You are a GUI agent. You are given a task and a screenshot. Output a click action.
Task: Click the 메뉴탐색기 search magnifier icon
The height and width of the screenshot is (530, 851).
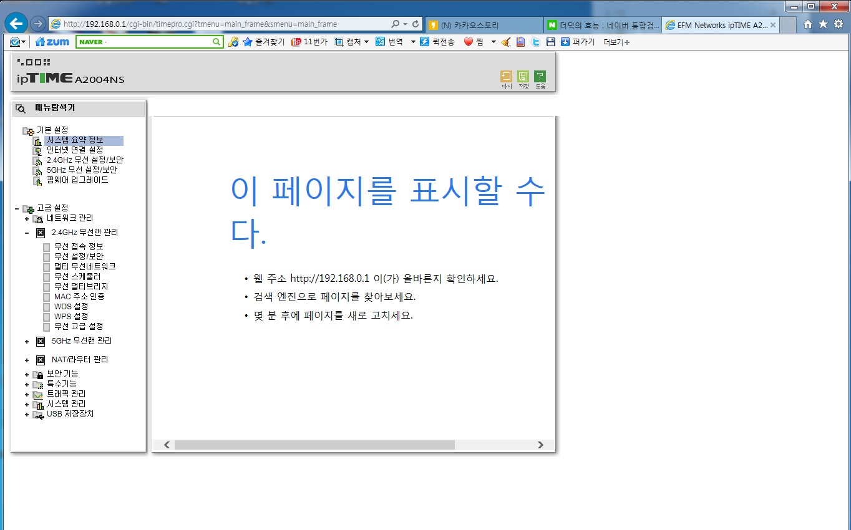pyautogui.click(x=21, y=108)
